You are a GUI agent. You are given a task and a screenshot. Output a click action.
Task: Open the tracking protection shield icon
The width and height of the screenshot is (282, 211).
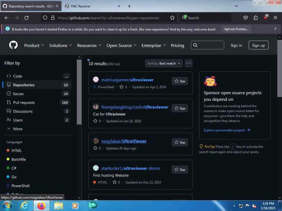pyautogui.click(x=45, y=18)
